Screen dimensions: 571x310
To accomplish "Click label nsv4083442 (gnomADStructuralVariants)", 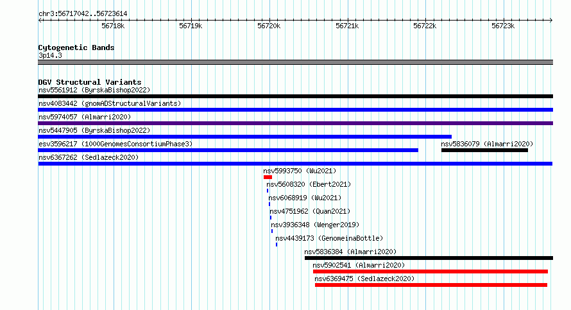I will 110,103.
